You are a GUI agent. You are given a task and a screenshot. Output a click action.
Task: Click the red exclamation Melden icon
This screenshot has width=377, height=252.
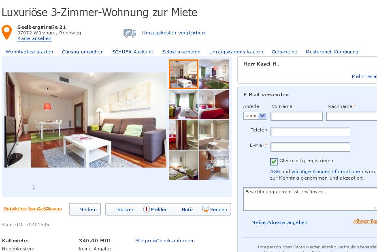147,209
